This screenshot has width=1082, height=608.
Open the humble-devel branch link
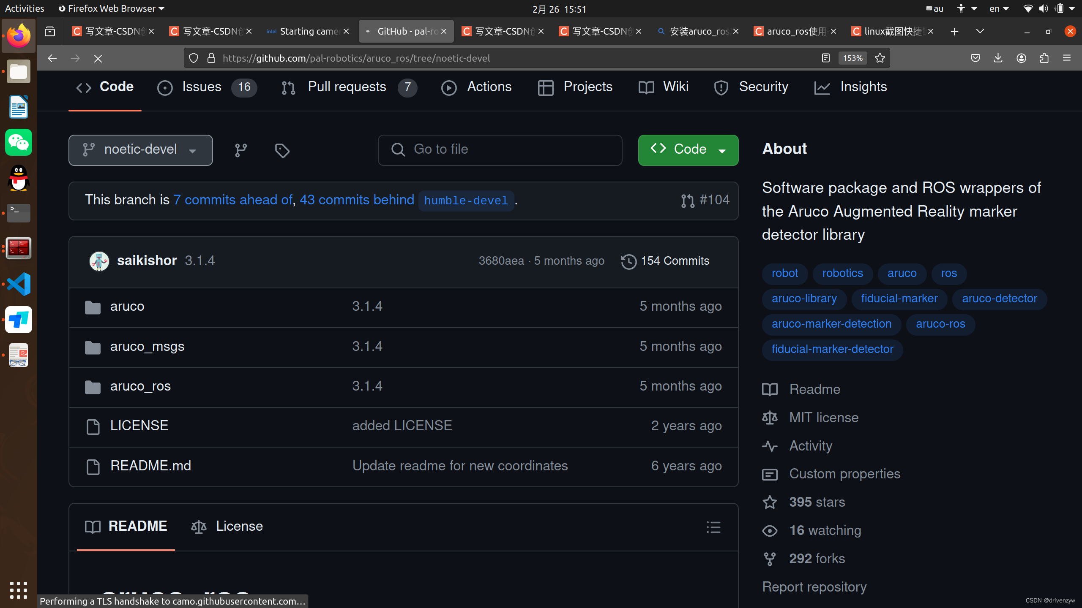click(x=465, y=201)
